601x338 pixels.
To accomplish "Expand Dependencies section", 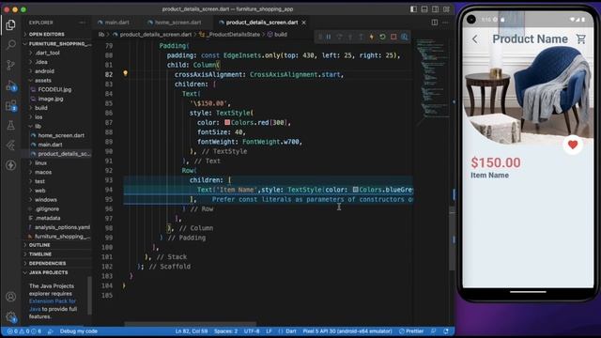I will [x=47, y=263].
